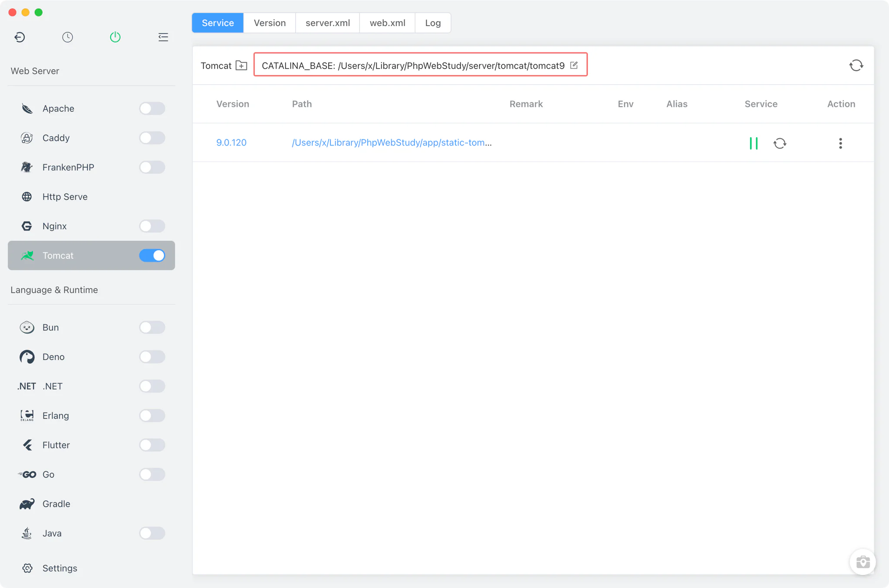Click the add folder icon beside Tomcat
Screen dimensions: 889x588
(x=241, y=66)
